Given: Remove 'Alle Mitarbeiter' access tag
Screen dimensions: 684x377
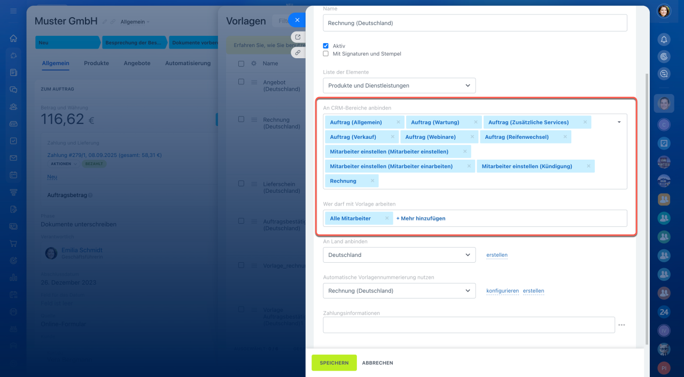Looking at the screenshot, I should pyautogui.click(x=387, y=218).
